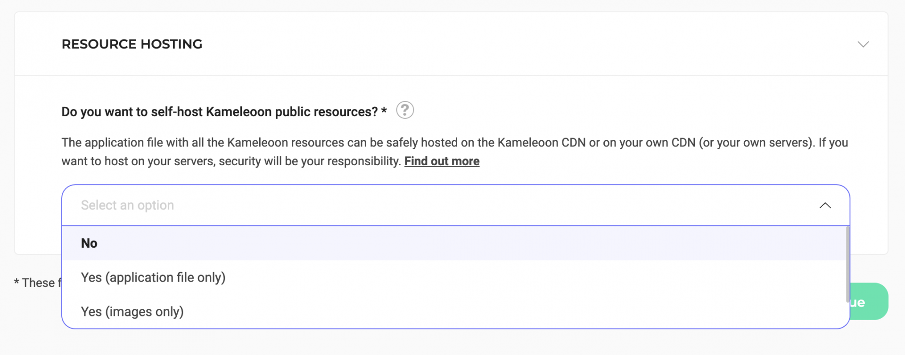Screen dimensions: 905x355
Task: Click the Select an option placeholder text
Action: tap(127, 205)
